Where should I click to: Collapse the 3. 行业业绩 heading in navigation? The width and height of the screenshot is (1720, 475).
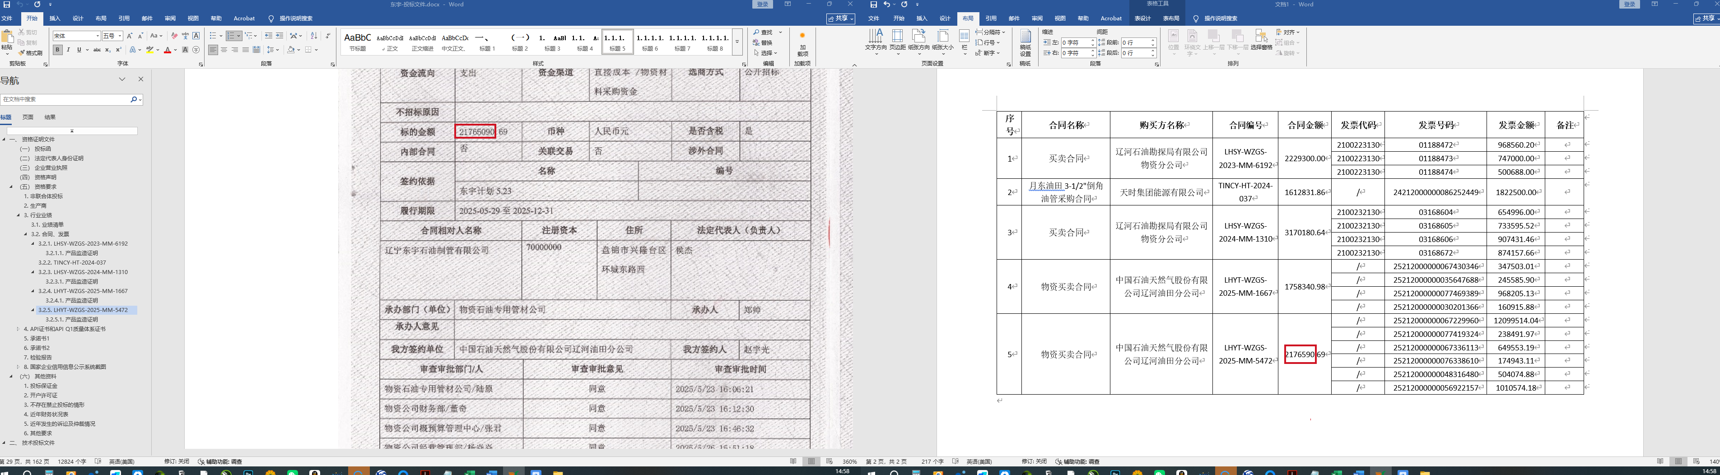click(x=18, y=216)
